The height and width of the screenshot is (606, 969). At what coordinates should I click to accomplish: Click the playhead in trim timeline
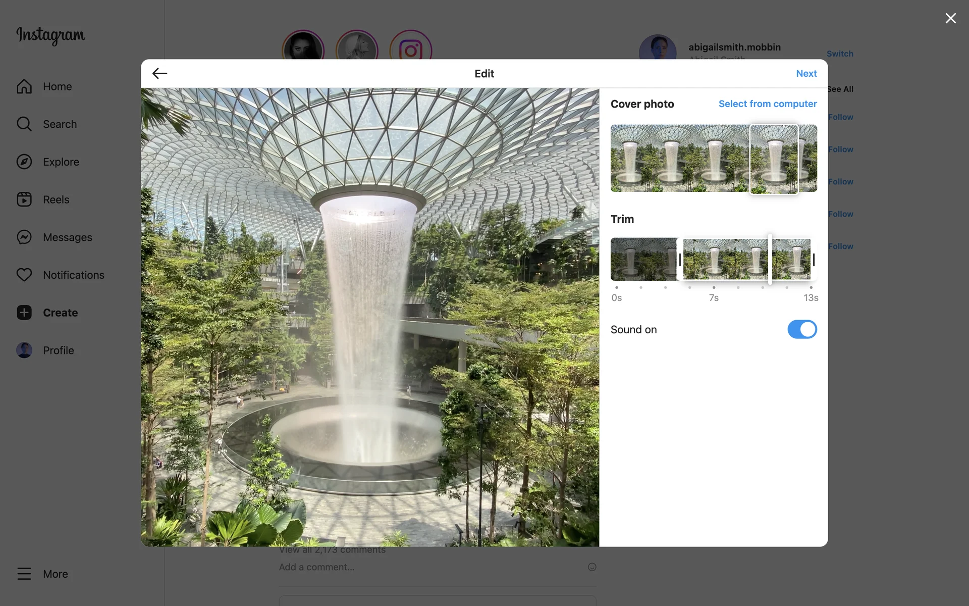(x=770, y=259)
